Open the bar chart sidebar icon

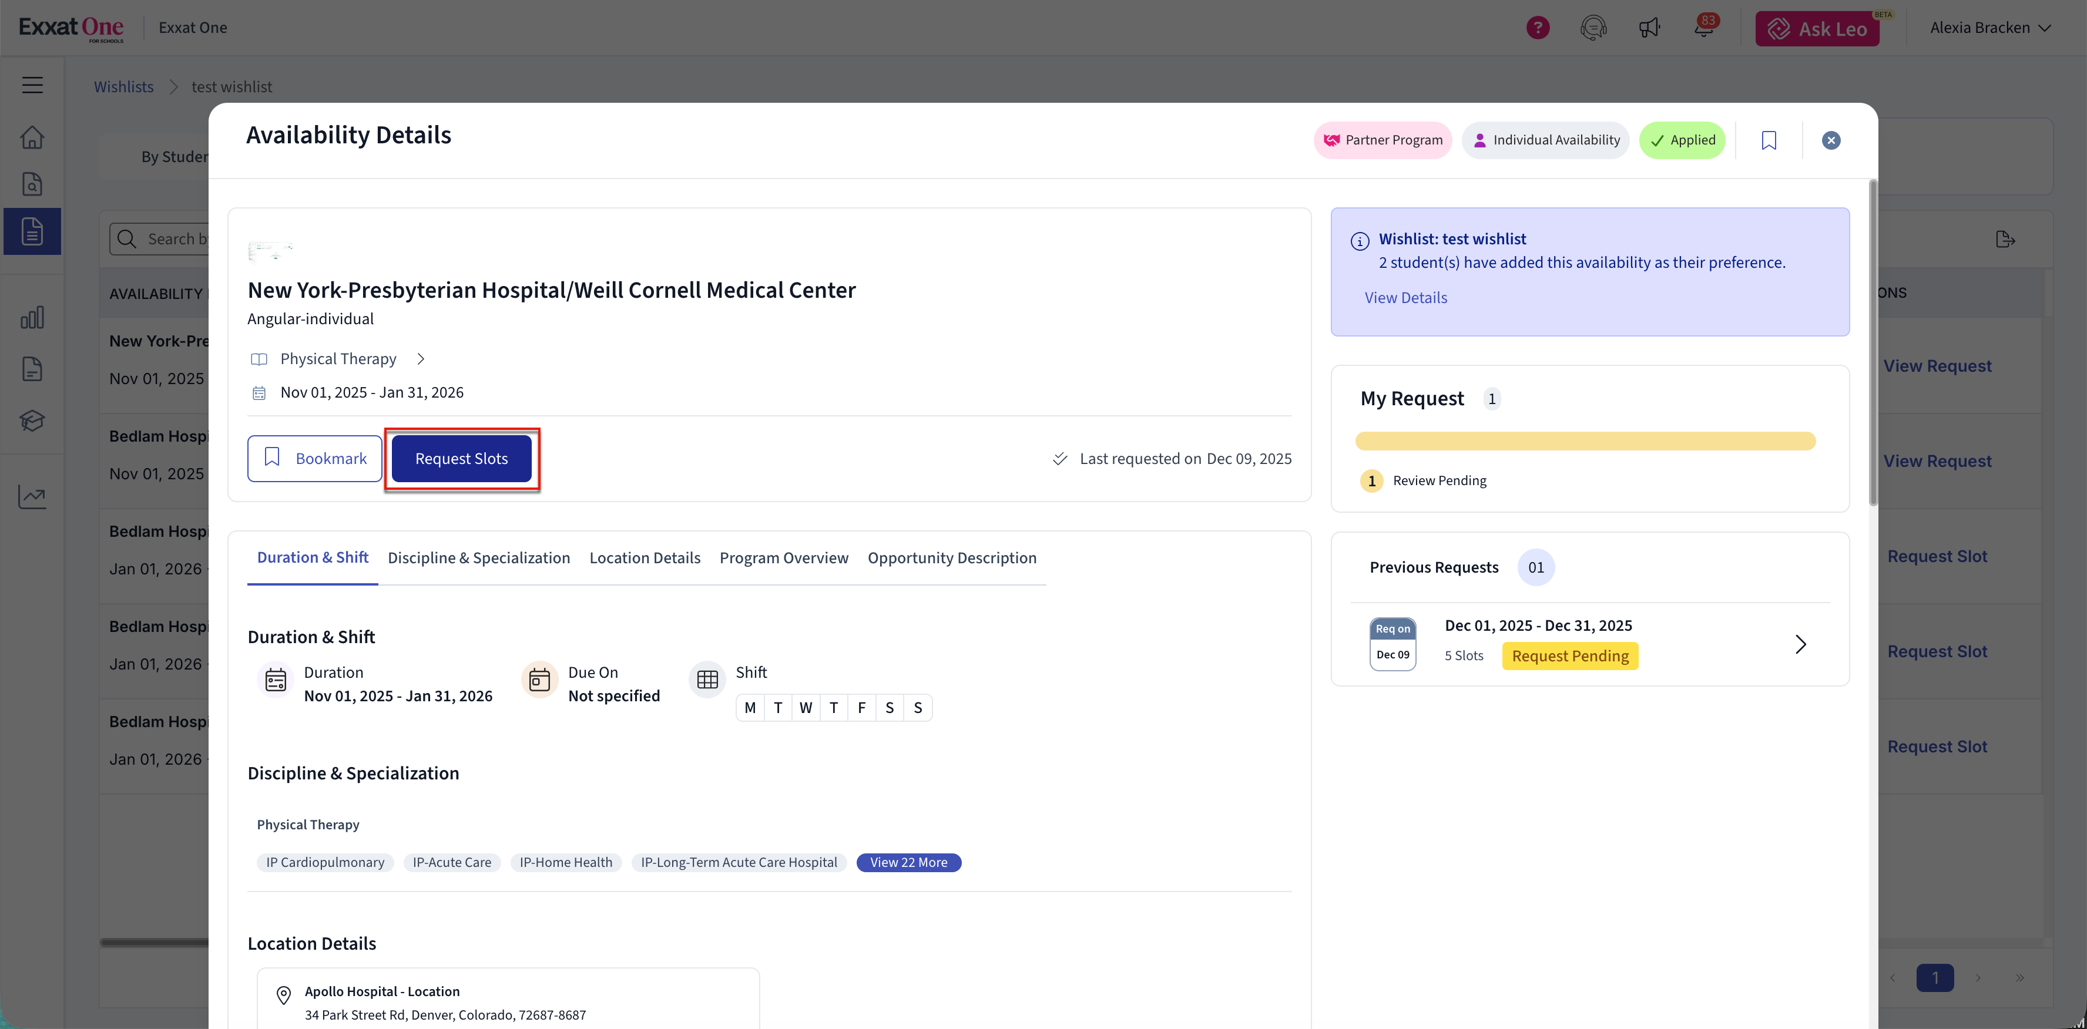32,317
